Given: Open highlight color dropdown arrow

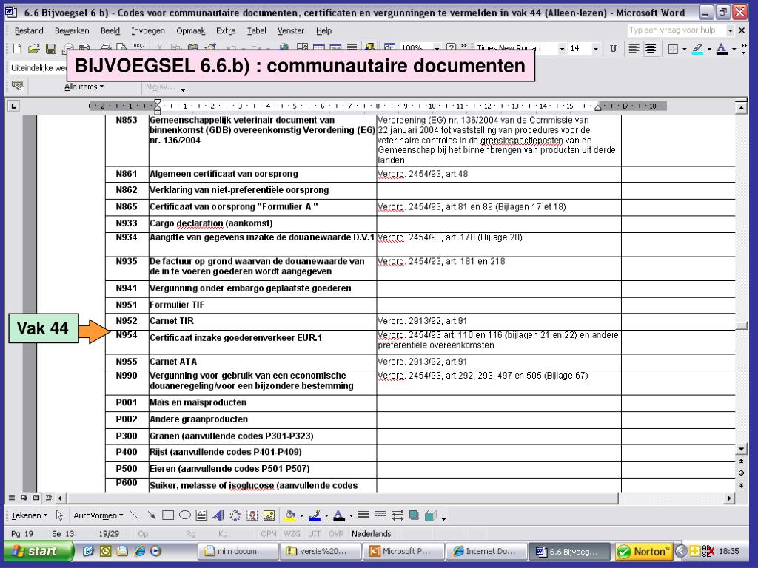Looking at the screenshot, I should click(x=709, y=49).
